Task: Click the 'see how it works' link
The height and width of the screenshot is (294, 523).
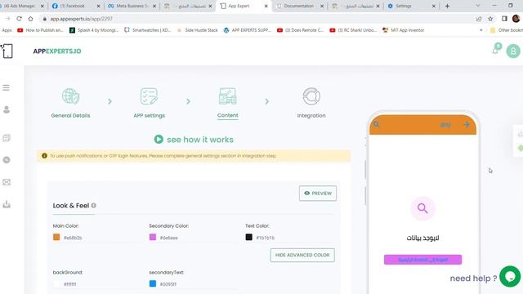Action: coord(200,140)
